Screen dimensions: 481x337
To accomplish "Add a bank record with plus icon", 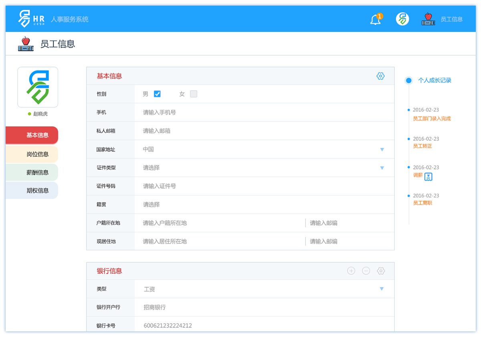I will coord(351,271).
